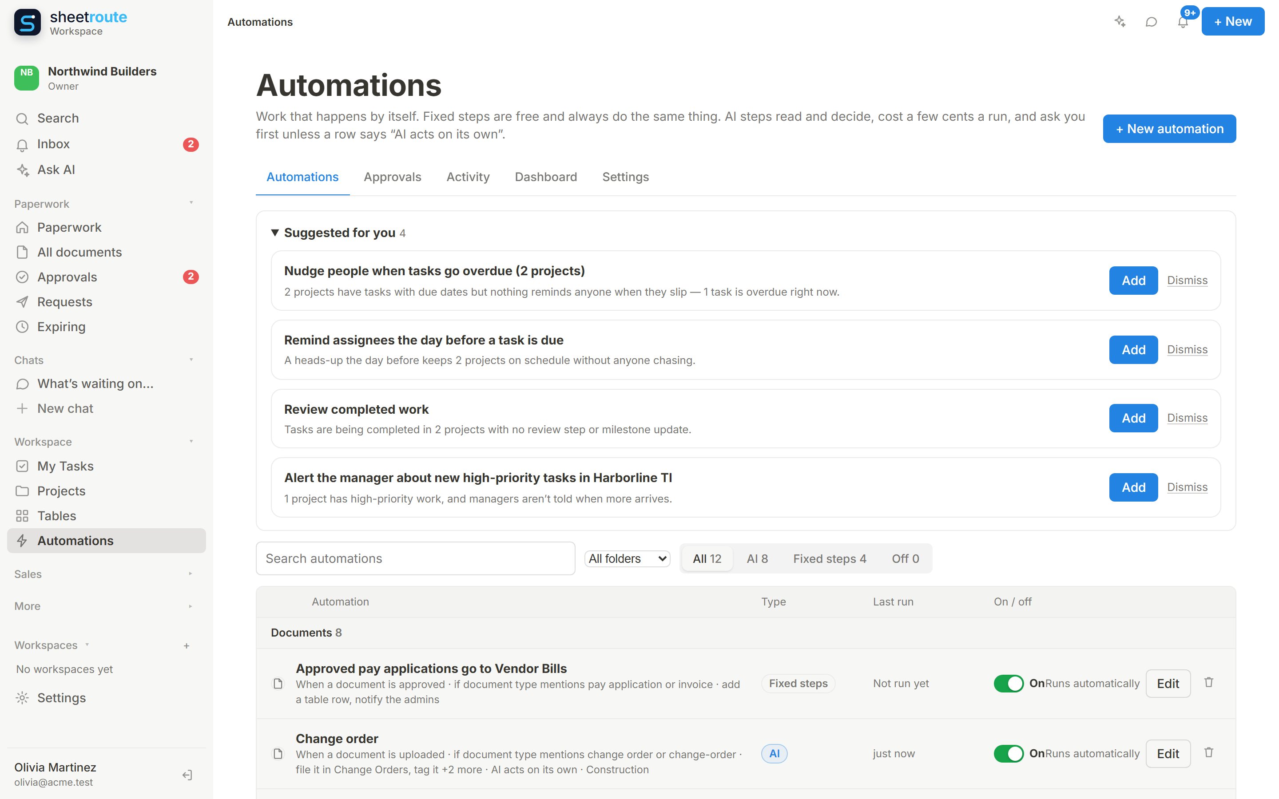
Task: Filter automations by Fixed steps 4
Action: click(830, 558)
